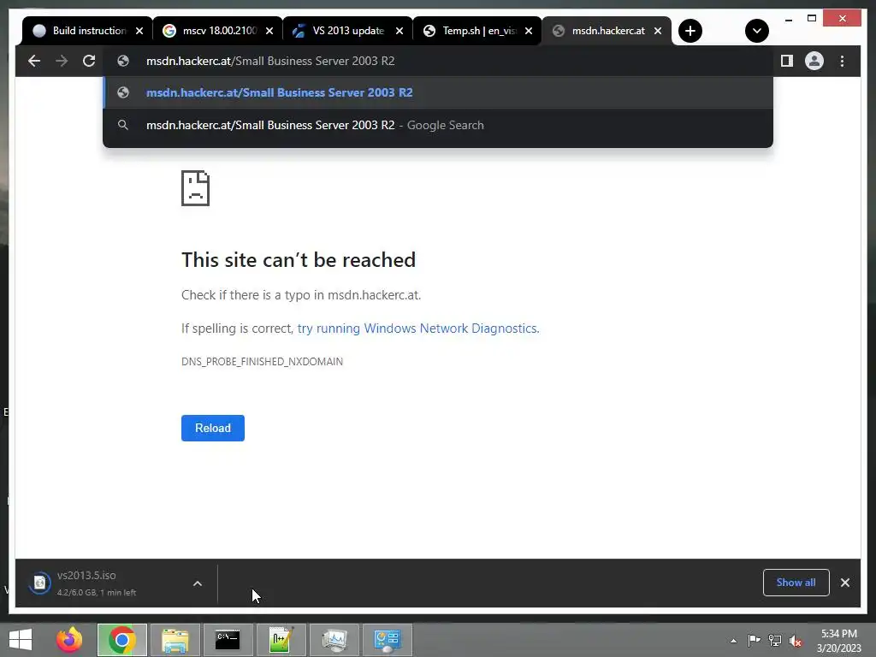Choose the msdn.hackerc.at URL suggestion

pyautogui.click(x=438, y=92)
